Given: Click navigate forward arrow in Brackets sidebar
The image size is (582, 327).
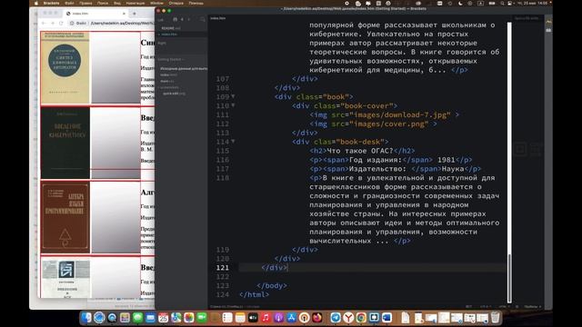Looking at the screenshot, I should click(x=188, y=19).
